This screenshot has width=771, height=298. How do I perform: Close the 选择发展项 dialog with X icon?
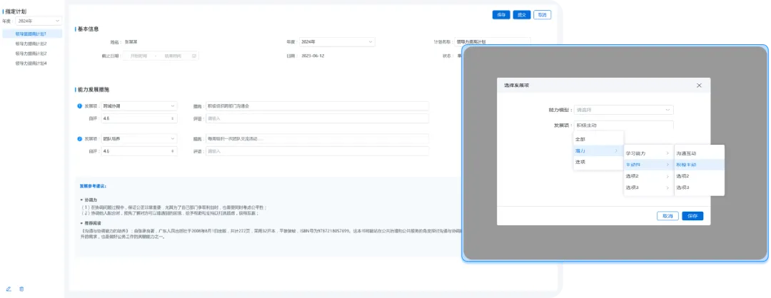tap(699, 86)
